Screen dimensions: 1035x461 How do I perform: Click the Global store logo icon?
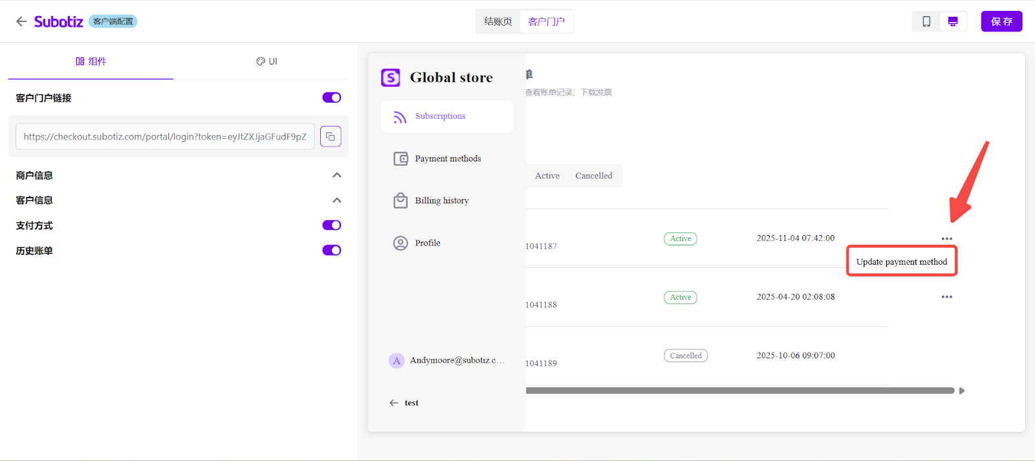(391, 77)
